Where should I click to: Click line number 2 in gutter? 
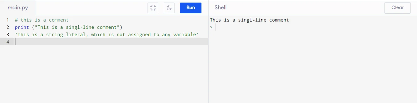point(8,27)
